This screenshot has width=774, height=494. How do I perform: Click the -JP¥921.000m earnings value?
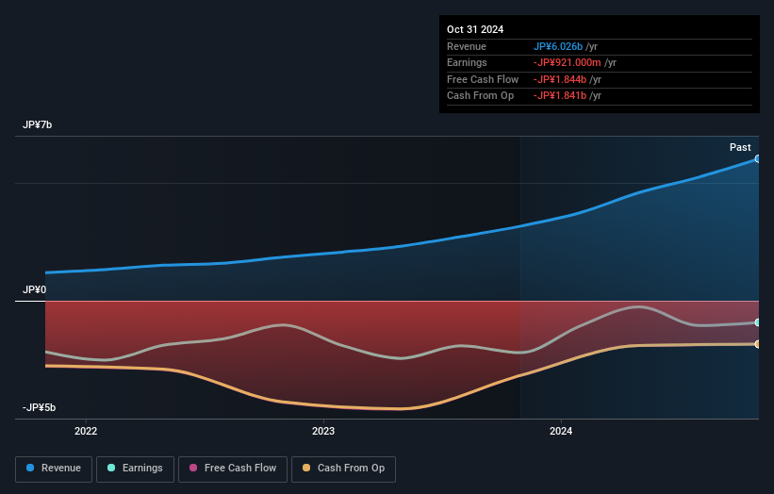point(567,62)
